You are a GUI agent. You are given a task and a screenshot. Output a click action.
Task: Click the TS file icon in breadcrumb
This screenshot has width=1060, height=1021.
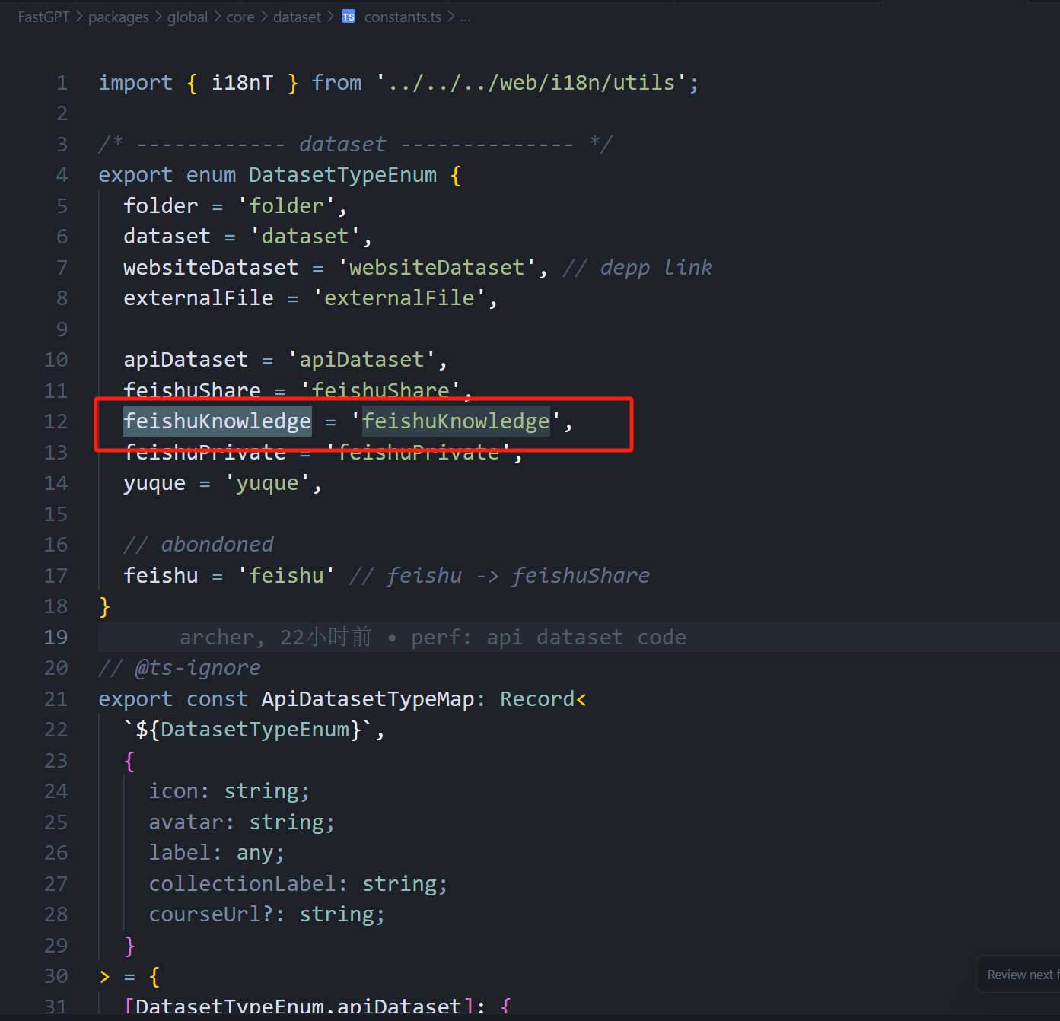(x=348, y=17)
